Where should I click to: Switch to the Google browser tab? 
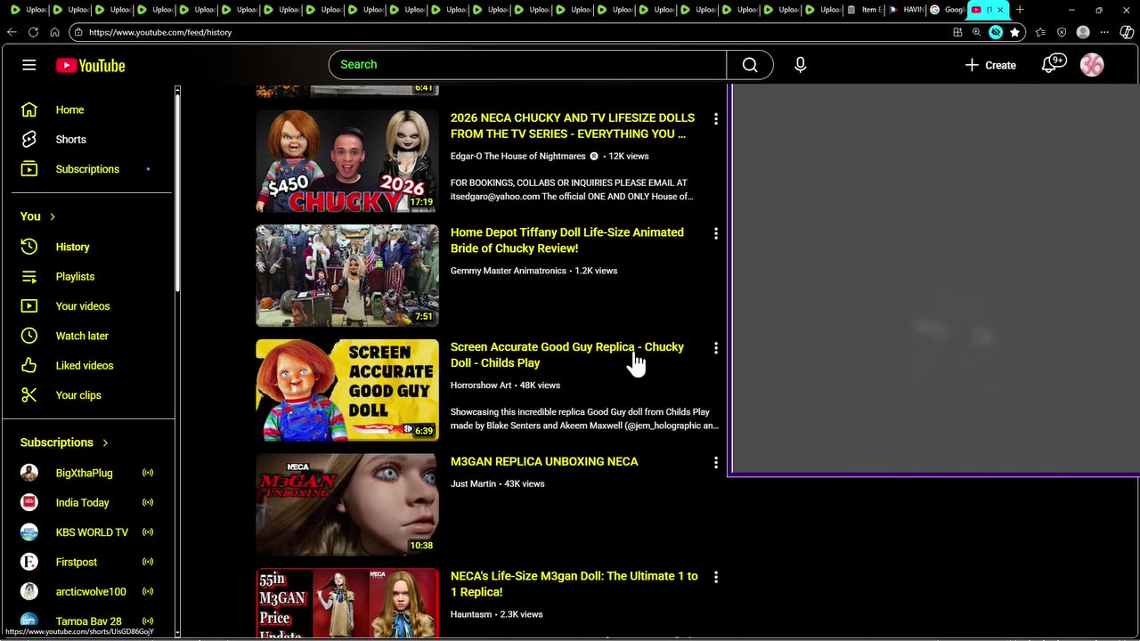click(x=947, y=10)
